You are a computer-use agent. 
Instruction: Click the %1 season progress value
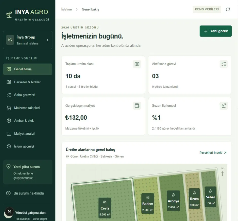pyautogui.click(x=156, y=118)
